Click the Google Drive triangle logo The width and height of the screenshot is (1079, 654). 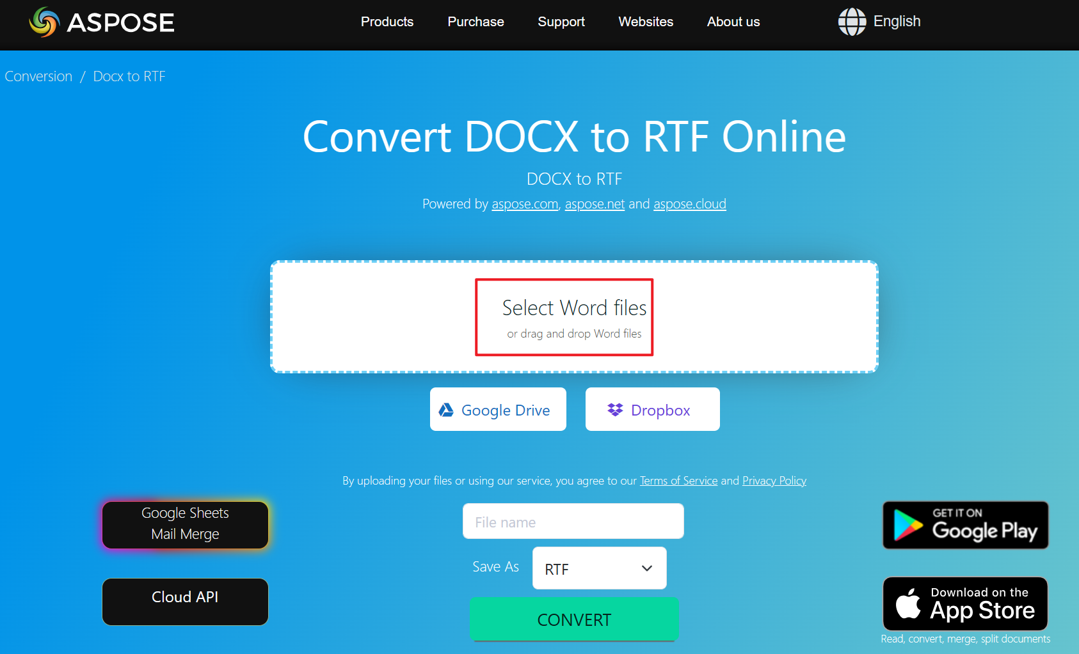pyautogui.click(x=446, y=409)
